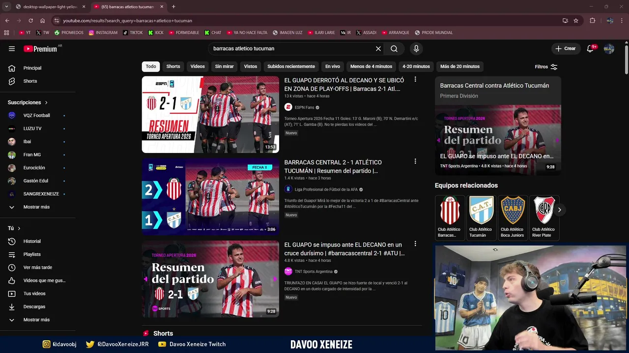This screenshot has height=353, width=629.
Task: Reload the page in the browser
Action: coord(30,21)
